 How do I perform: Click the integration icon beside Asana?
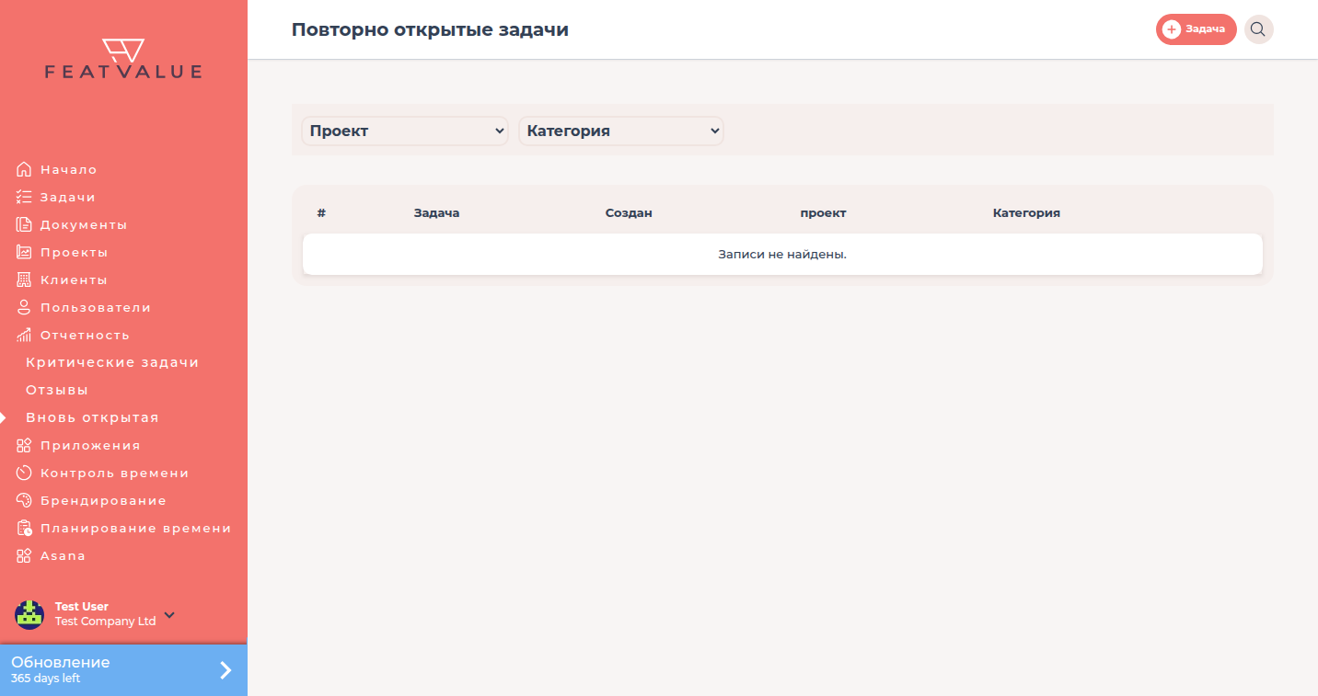click(x=24, y=555)
